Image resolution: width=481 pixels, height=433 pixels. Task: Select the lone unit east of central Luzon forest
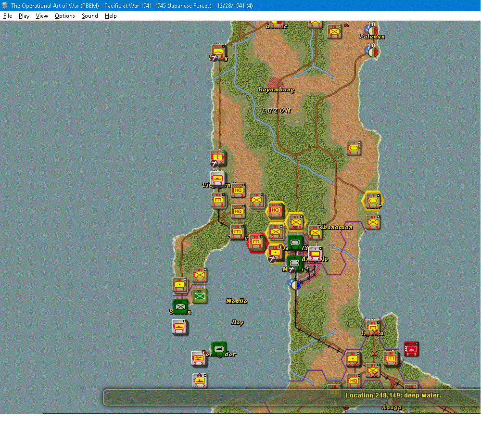[x=354, y=149]
